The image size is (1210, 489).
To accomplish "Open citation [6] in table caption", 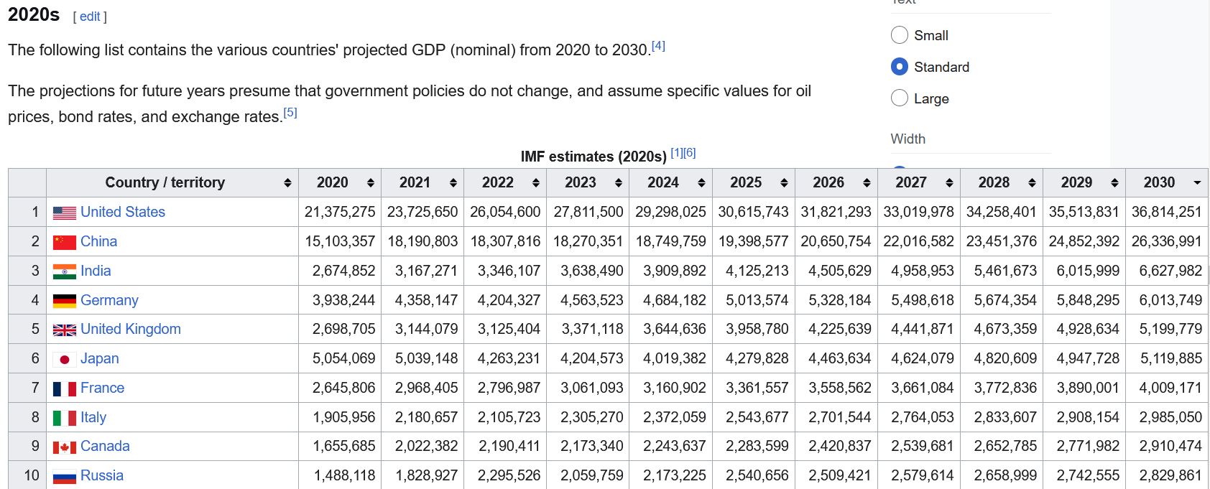I will coord(690,152).
